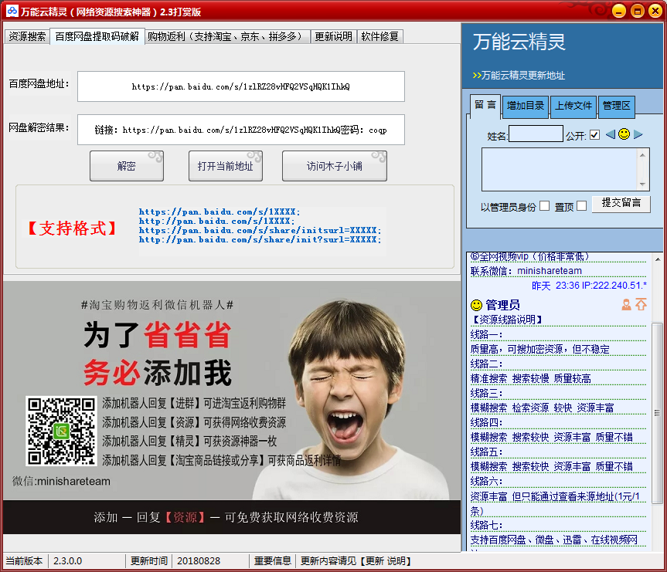Viewport: 667px width, 572px height.
Task: Open 更新说明 tab
Action: coord(334,36)
